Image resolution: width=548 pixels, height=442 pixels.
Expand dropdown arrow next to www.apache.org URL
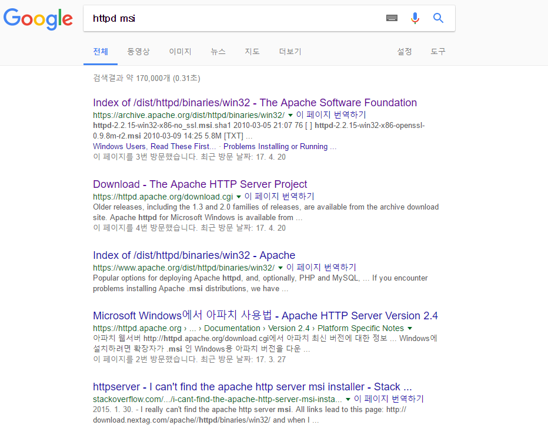tap(280, 268)
